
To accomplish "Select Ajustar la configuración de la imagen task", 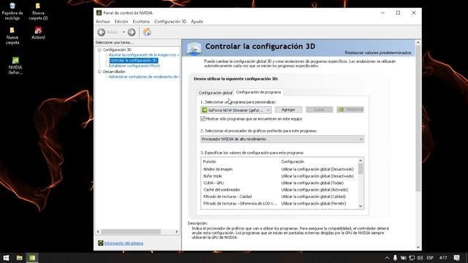I will point(144,55).
